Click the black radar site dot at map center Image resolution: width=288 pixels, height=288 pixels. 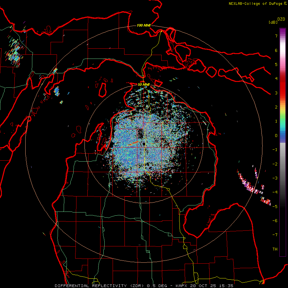[144, 144]
